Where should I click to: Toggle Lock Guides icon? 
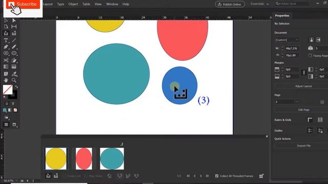click(320, 131)
